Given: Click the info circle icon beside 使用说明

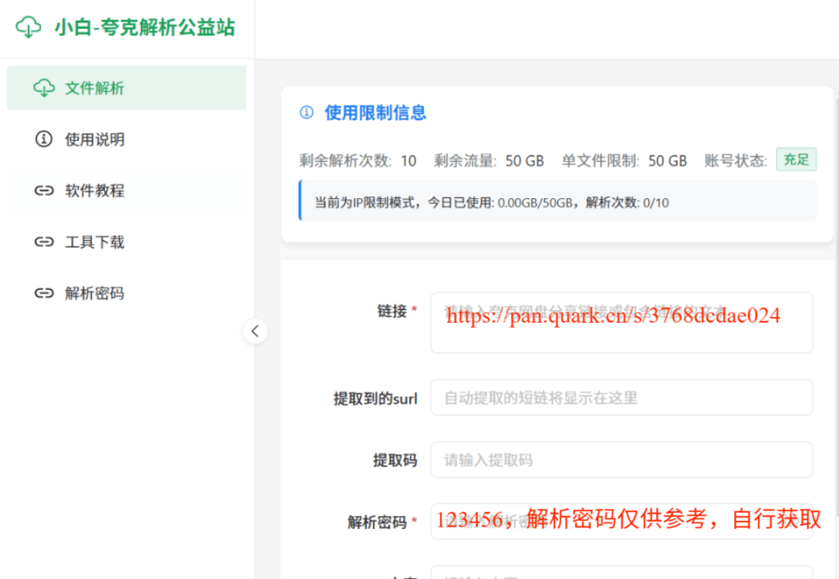Looking at the screenshot, I should coord(44,139).
